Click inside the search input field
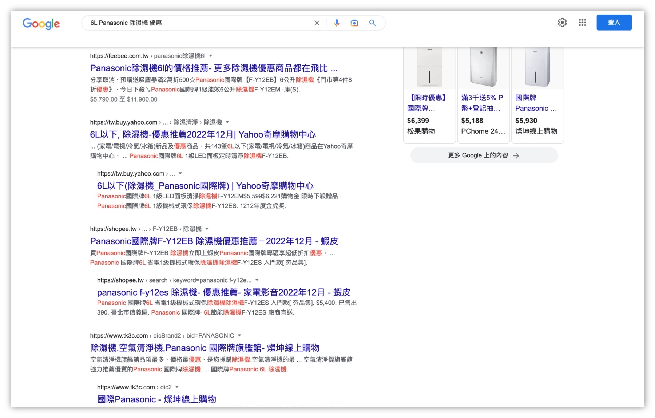 [200, 23]
